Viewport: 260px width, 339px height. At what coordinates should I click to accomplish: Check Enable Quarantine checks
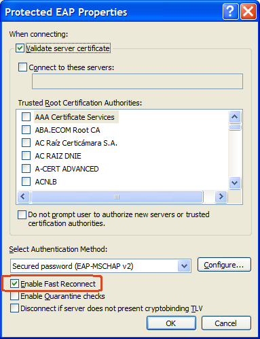click(x=14, y=296)
